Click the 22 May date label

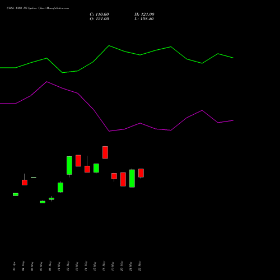tap(139, 266)
